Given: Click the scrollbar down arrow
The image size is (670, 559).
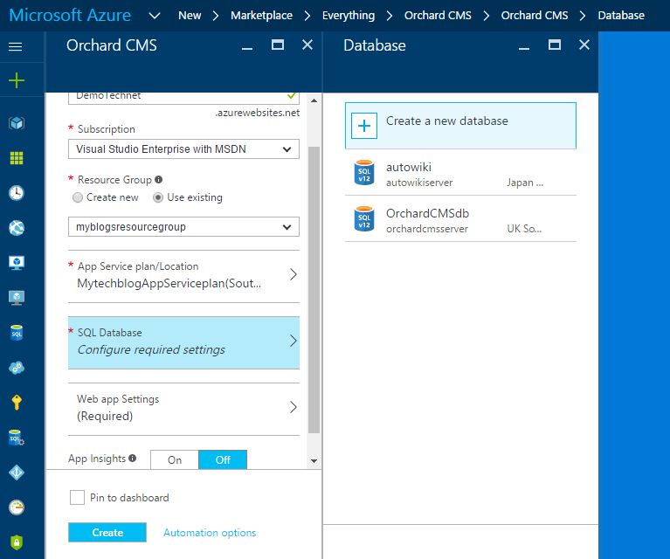Looking at the screenshot, I should [314, 460].
